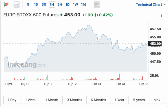This screenshot has height=107, width=168.
Task: Click the blue info icon
Action: [161, 16]
